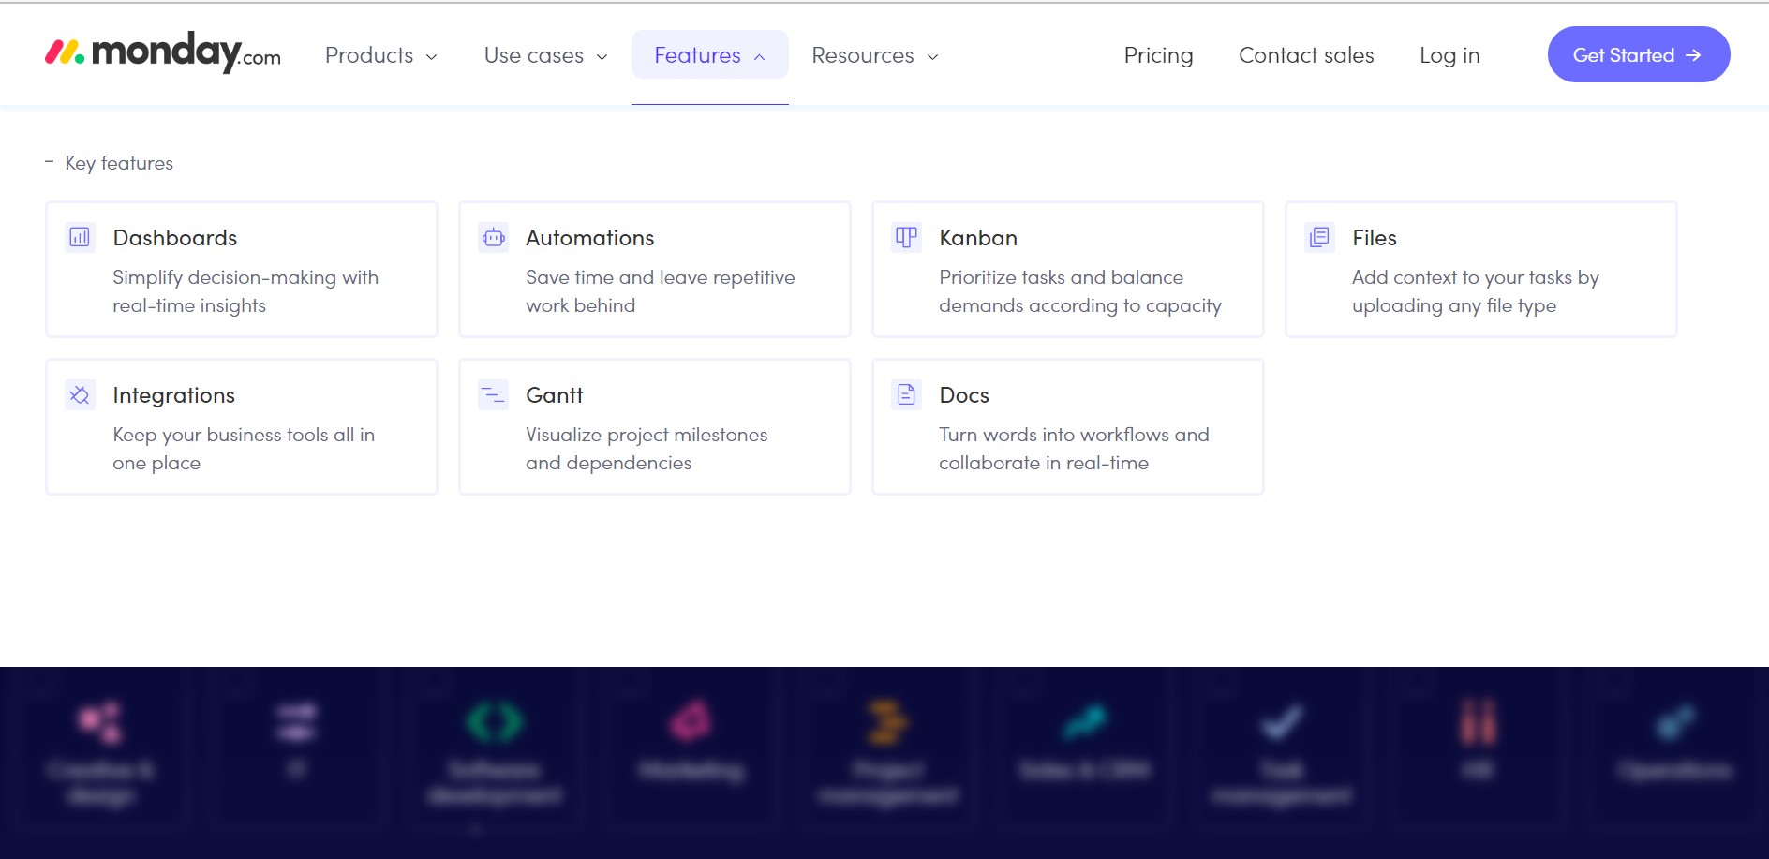Click the Kanban board icon

(906, 237)
